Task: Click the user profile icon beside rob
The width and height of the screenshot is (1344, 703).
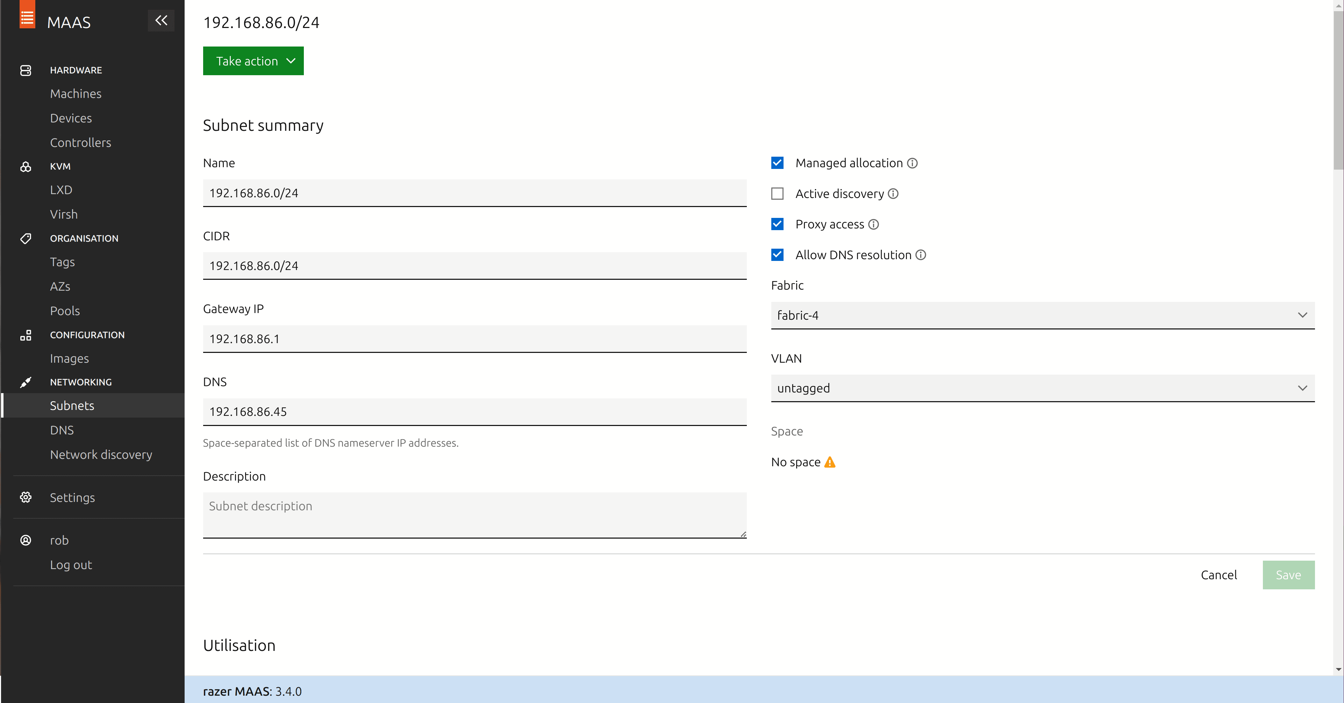Action: coord(26,540)
